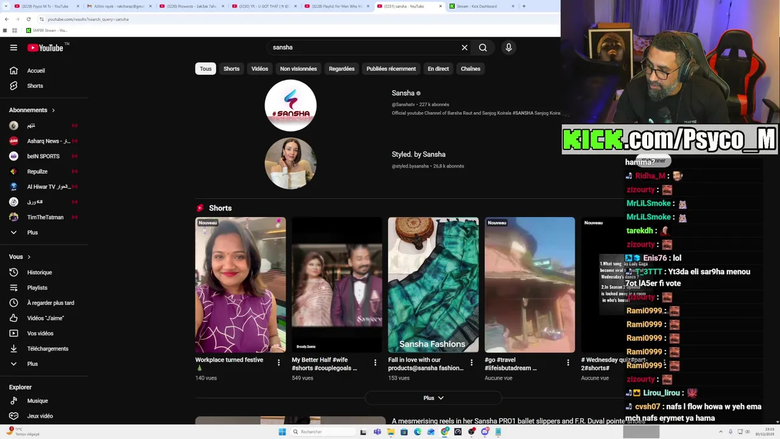Expand more Shorts with Plus button
Image resolution: width=780 pixels, height=439 pixels.
(x=433, y=398)
